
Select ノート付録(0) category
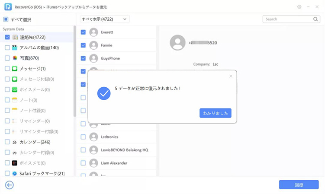tap(33, 110)
